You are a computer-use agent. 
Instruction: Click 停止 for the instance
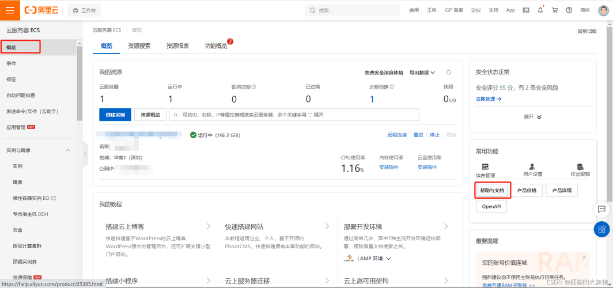[x=435, y=135]
